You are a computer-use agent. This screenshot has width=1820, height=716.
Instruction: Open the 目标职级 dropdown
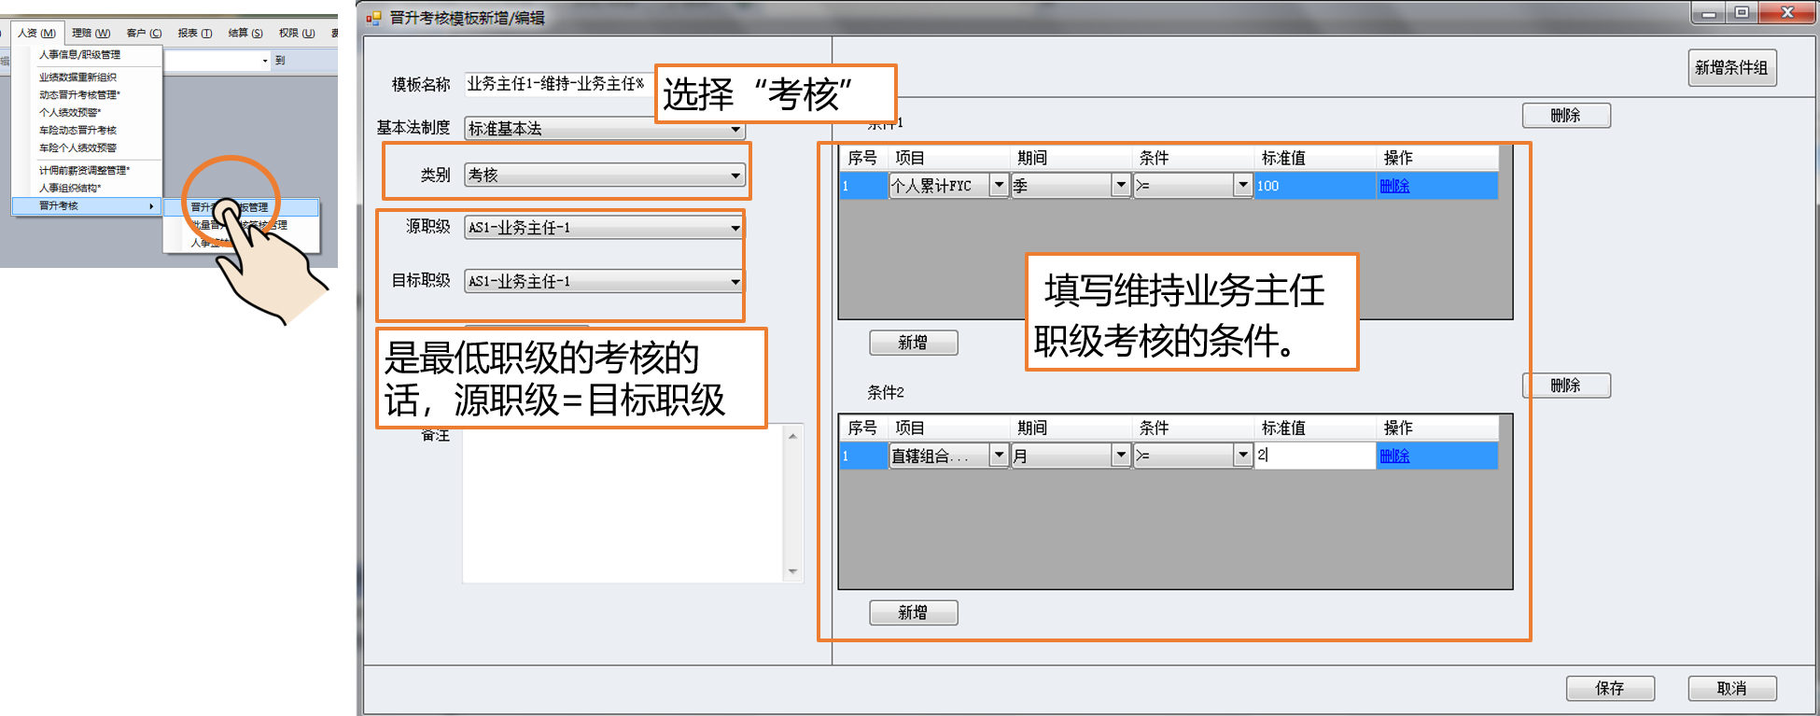pos(735,282)
